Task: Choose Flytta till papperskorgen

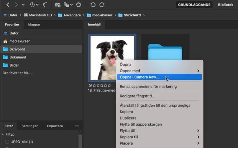Action: [159, 124]
